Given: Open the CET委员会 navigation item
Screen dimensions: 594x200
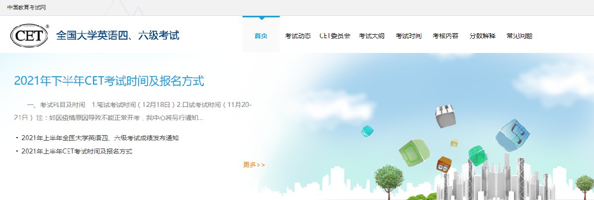Looking at the screenshot, I should point(335,36).
